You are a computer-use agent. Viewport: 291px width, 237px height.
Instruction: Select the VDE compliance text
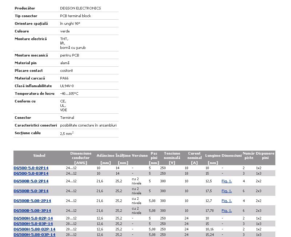pyautogui.click(x=63, y=110)
